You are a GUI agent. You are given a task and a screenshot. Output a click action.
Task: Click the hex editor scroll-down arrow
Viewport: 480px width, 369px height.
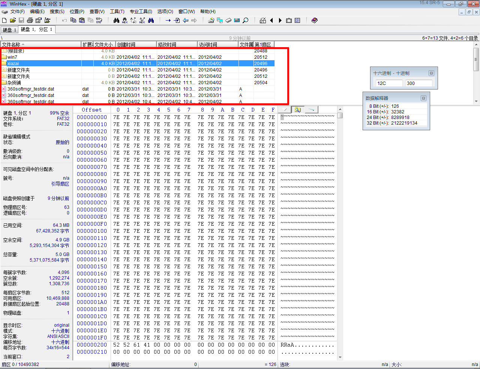coord(340,357)
